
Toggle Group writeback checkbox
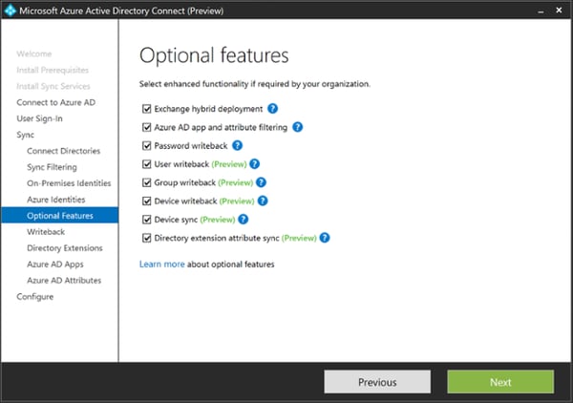coord(146,182)
